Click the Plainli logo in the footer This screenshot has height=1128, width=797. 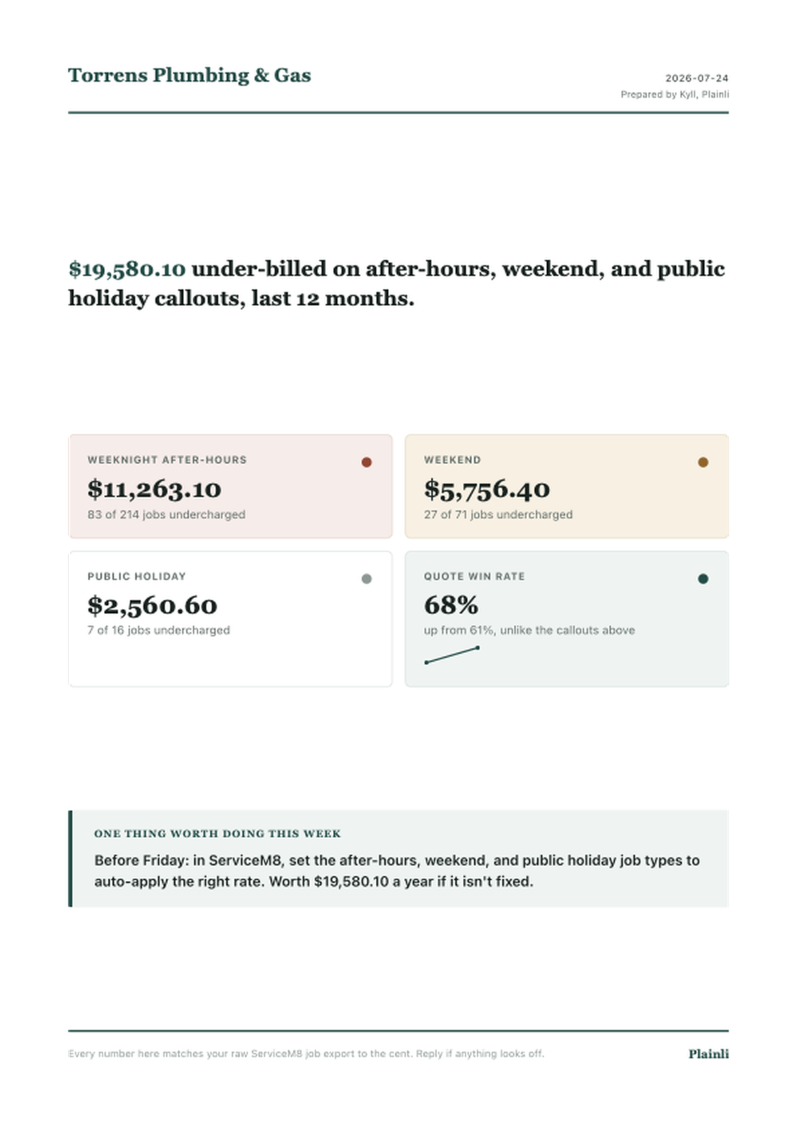coord(709,1054)
